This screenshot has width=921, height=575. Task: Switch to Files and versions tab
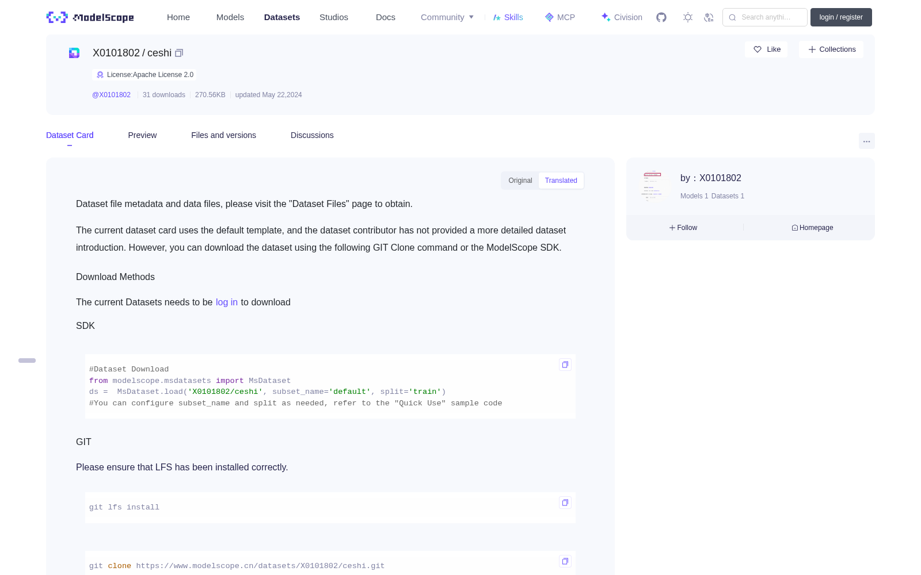coord(223,135)
